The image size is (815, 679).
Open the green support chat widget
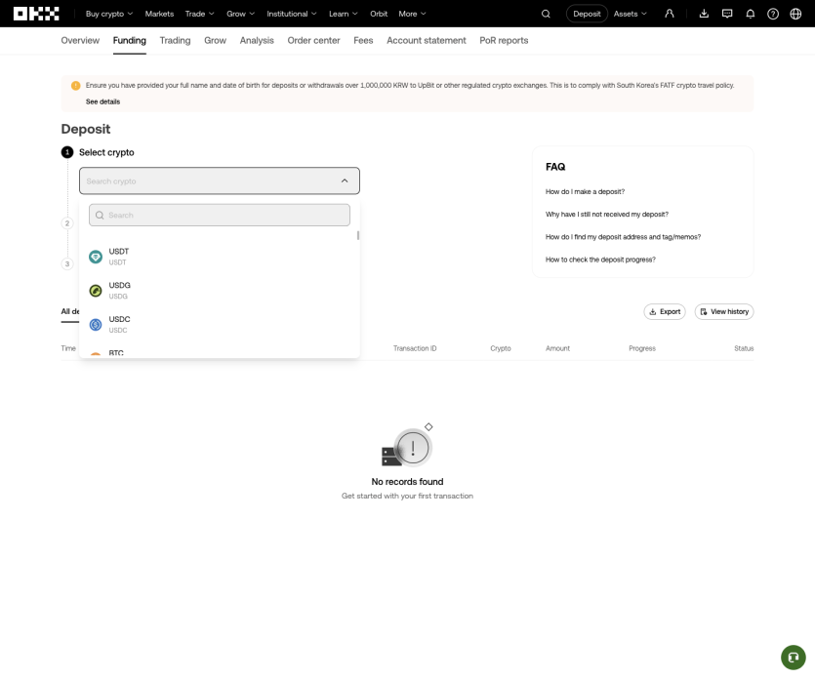coord(794,658)
